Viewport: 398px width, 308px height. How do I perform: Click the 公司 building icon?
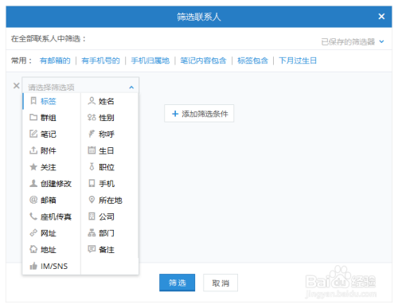coord(92,216)
